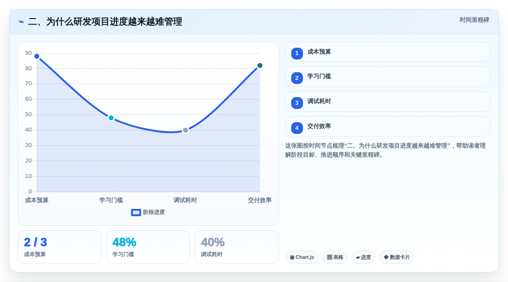This screenshot has width=508, height=282.
Task: Click the Chart.js tag
Action: [x=302, y=257]
